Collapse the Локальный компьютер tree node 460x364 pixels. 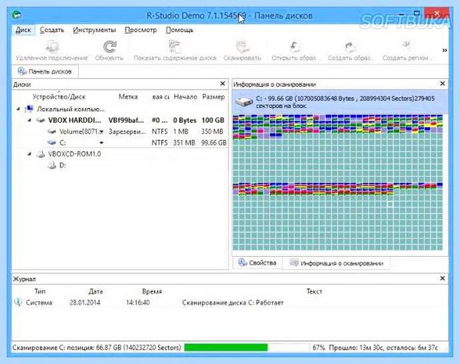pos(18,109)
